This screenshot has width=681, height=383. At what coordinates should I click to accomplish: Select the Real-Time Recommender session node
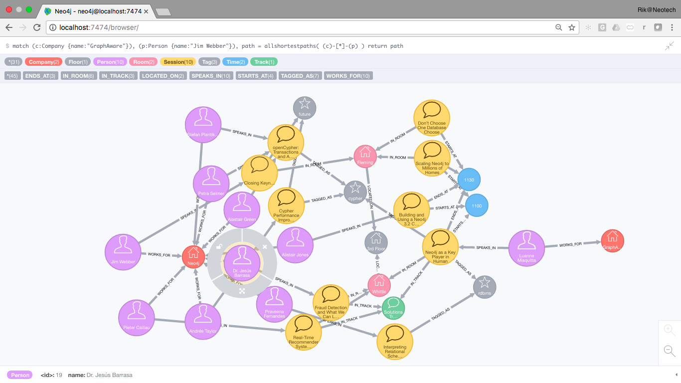[x=304, y=333]
